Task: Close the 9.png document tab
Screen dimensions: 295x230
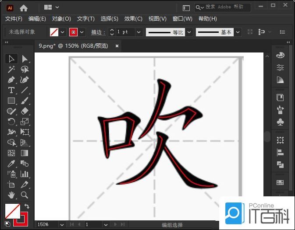Action: coord(117,46)
